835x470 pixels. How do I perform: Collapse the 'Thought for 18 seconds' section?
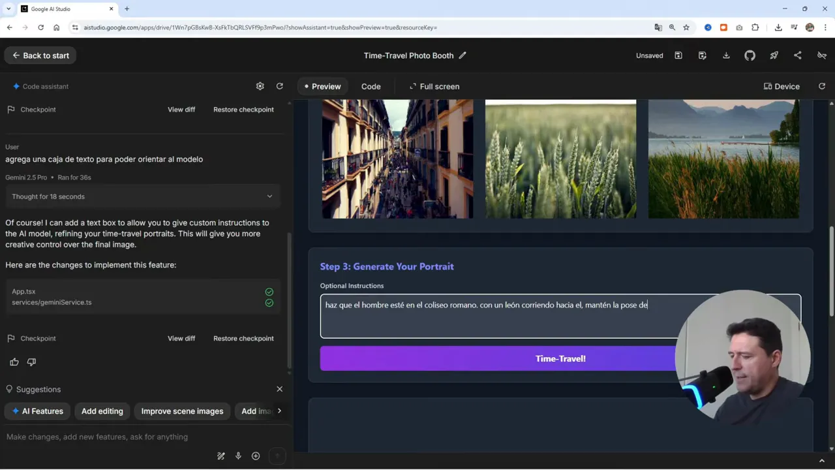(269, 196)
